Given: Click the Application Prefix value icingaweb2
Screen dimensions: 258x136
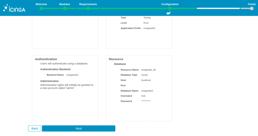Looking at the screenshot, I should [149, 28].
